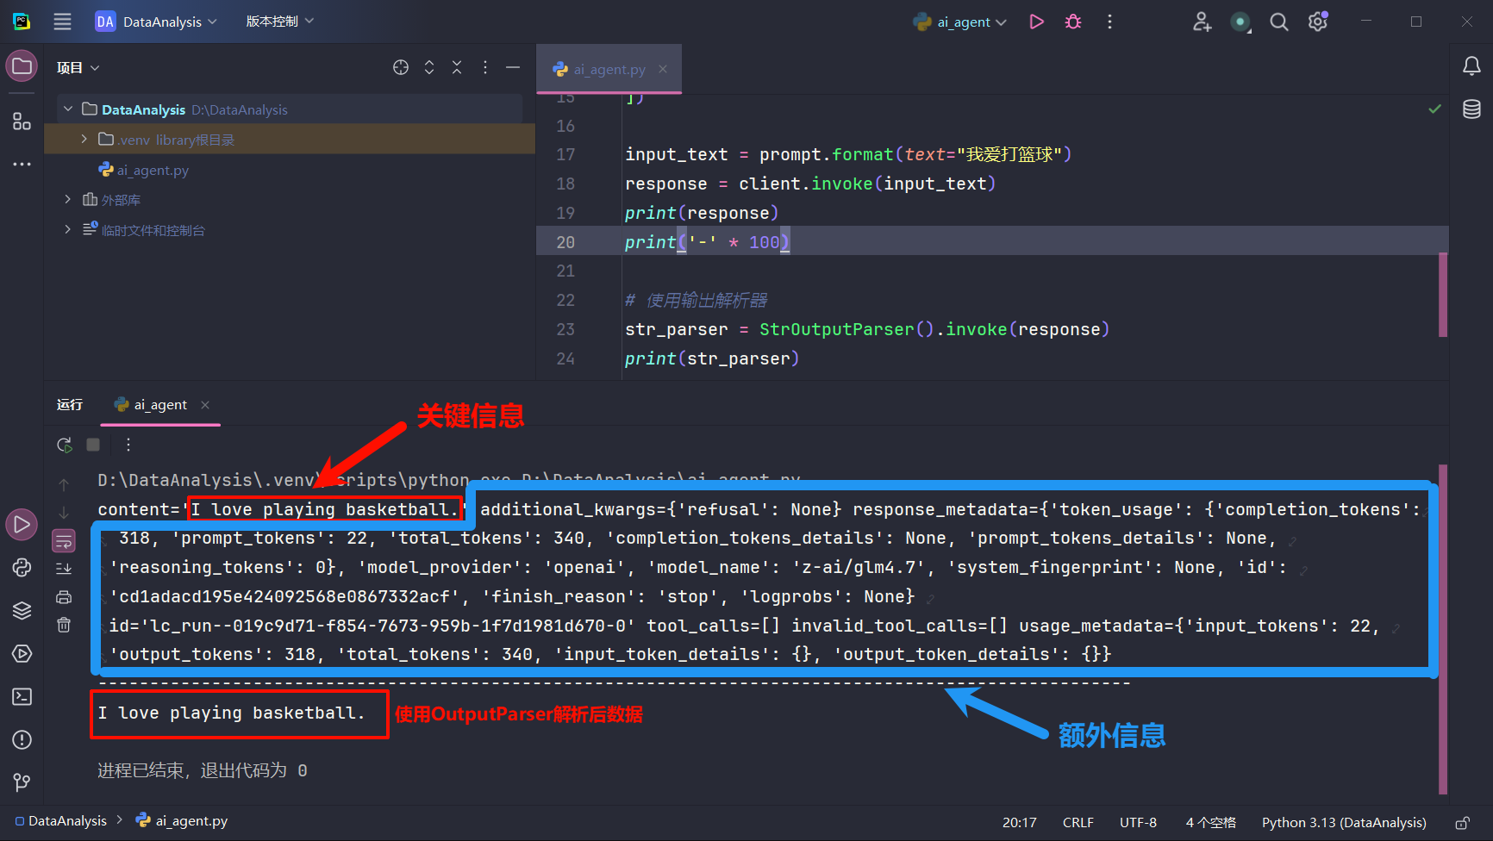Toggle soft-wrap in run console
The width and height of the screenshot is (1493, 841).
pyautogui.click(x=64, y=541)
